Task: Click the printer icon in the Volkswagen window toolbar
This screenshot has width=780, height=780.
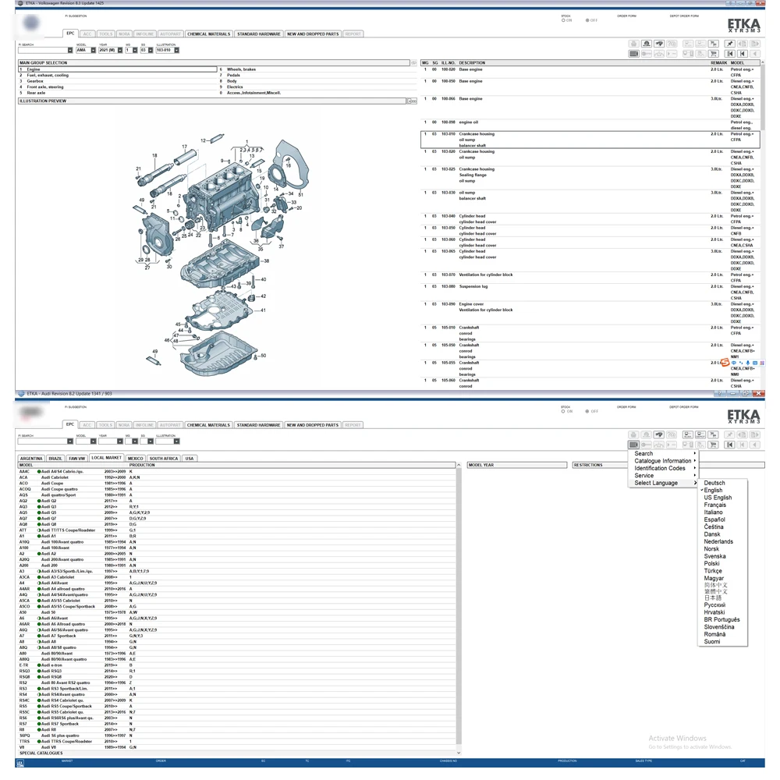Action: pos(633,44)
